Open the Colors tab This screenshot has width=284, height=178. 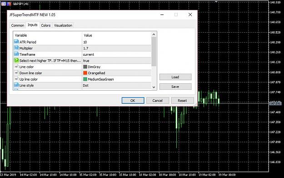click(45, 25)
